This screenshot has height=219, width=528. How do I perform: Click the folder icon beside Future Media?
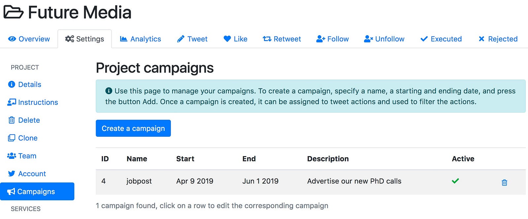click(13, 12)
